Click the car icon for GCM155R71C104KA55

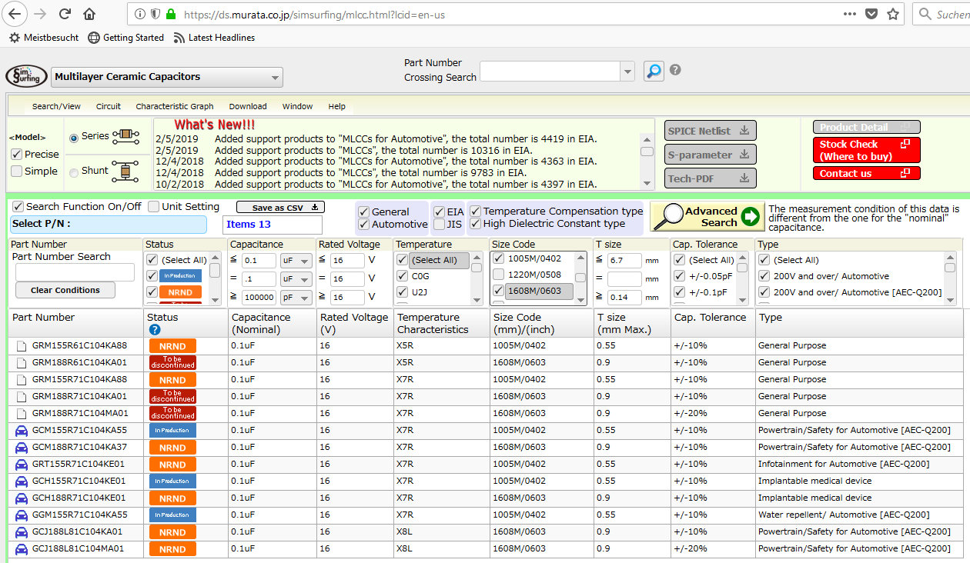pyautogui.click(x=22, y=430)
